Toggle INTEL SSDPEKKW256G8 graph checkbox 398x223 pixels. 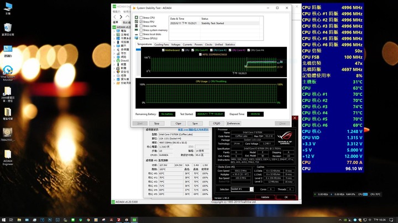[x=200, y=55]
